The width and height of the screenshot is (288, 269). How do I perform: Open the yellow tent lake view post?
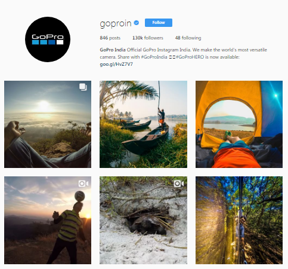coord(239,124)
